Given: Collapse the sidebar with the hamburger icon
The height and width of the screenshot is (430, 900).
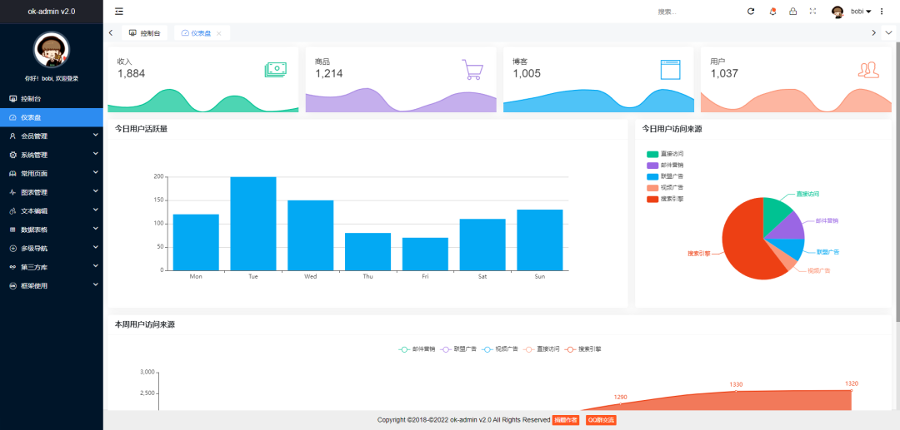Looking at the screenshot, I should click(119, 11).
